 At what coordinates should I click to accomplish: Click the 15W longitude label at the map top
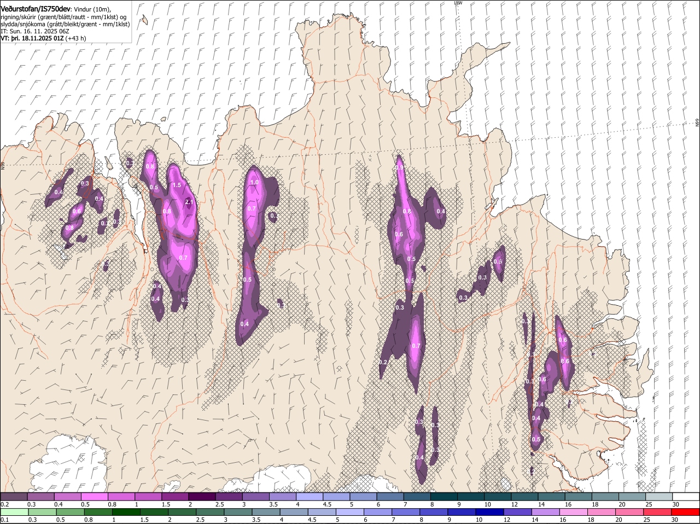click(x=458, y=3)
